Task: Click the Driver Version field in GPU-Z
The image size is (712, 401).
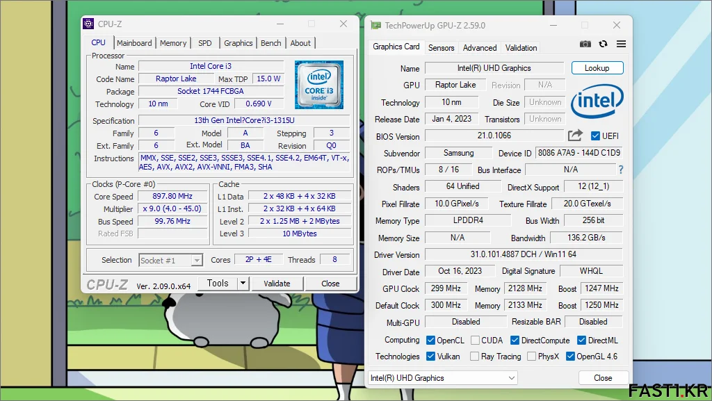Action: point(523,254)
